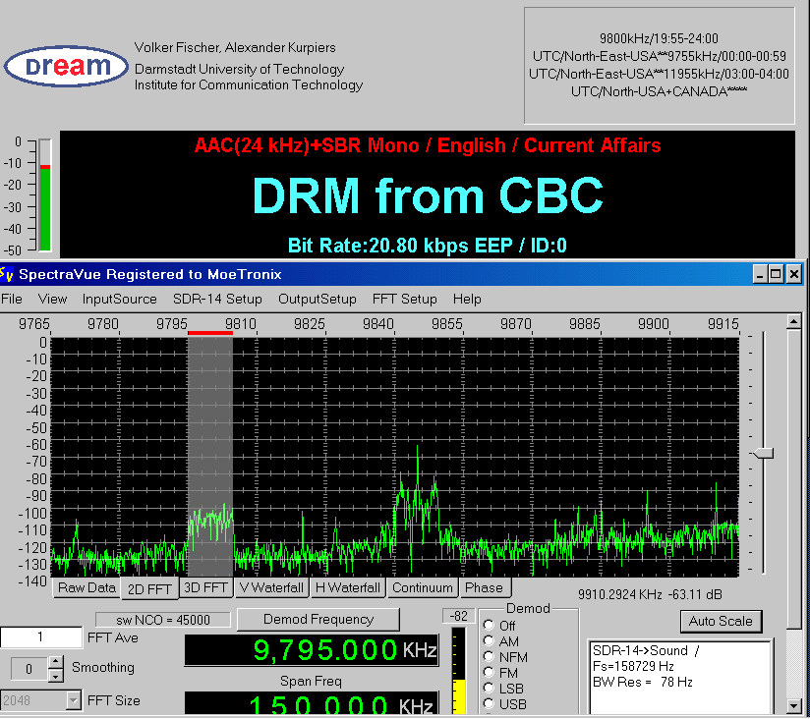The width and height of the screenshot is (810, 719).
Task: Switch to the 3D FFT tab
Action: (205, 587)
